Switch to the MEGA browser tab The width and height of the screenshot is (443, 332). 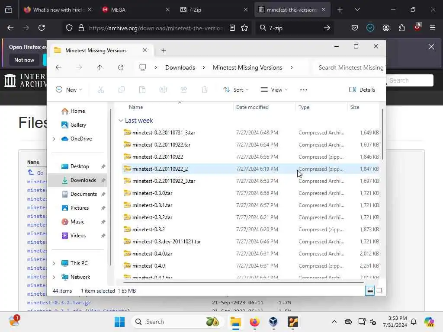pyautogui.click(x=136, y=10)
